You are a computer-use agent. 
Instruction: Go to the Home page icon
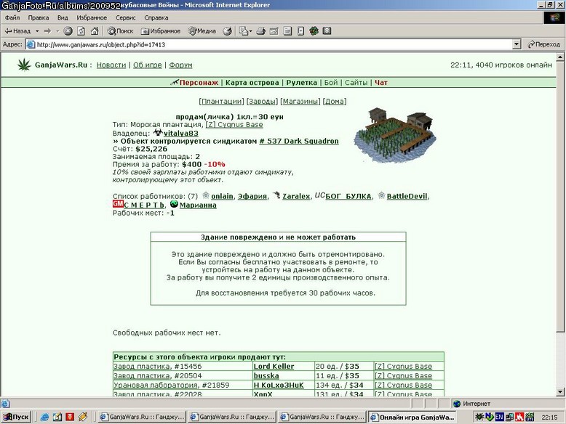click(95, 31)
